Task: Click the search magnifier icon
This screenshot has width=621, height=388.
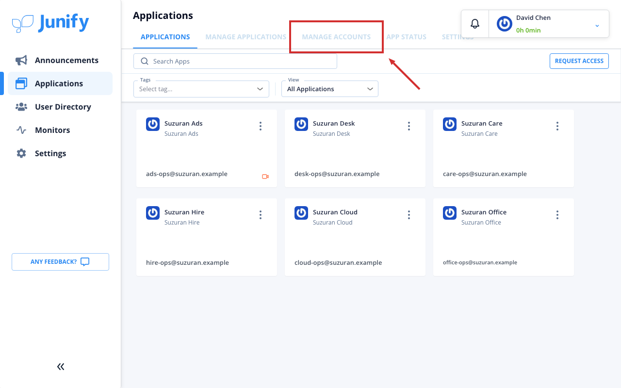Action: [144, 61]
